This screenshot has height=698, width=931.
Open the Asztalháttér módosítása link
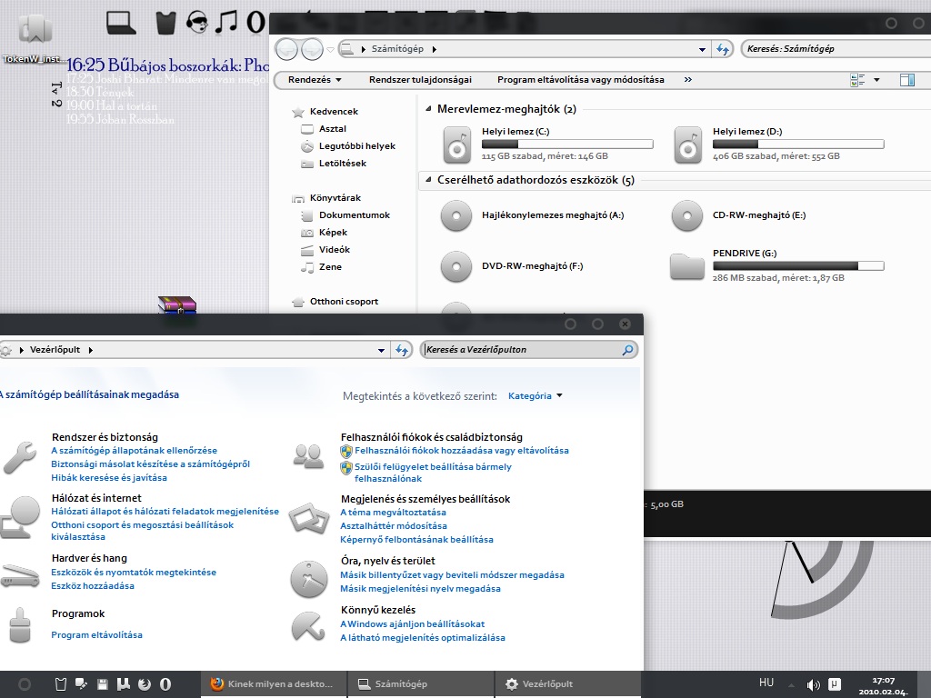393,525
